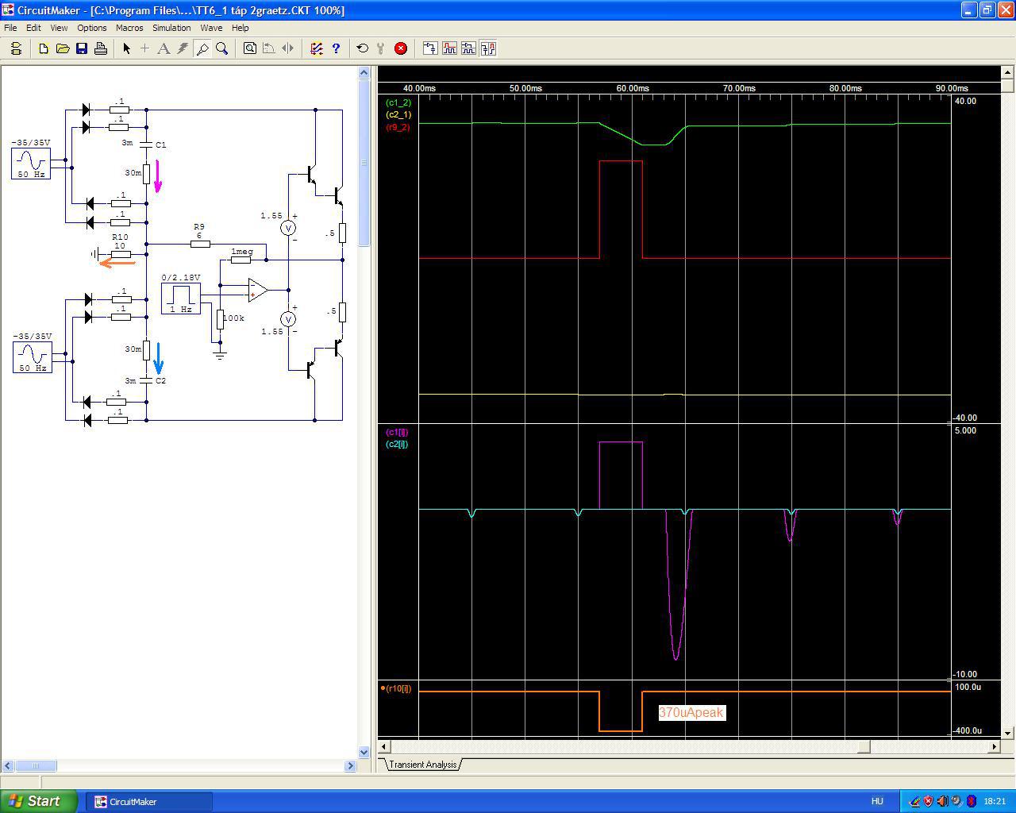The height and width of the screenshot is (813, 1016).
Task: Open the Simulation menu
Action: tap(171, 28)
